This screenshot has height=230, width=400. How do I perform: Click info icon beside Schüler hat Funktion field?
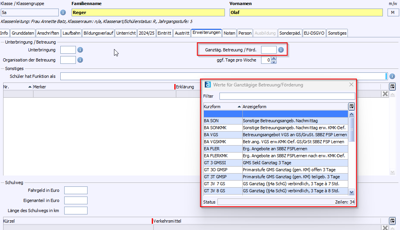(x=392, y=76)
